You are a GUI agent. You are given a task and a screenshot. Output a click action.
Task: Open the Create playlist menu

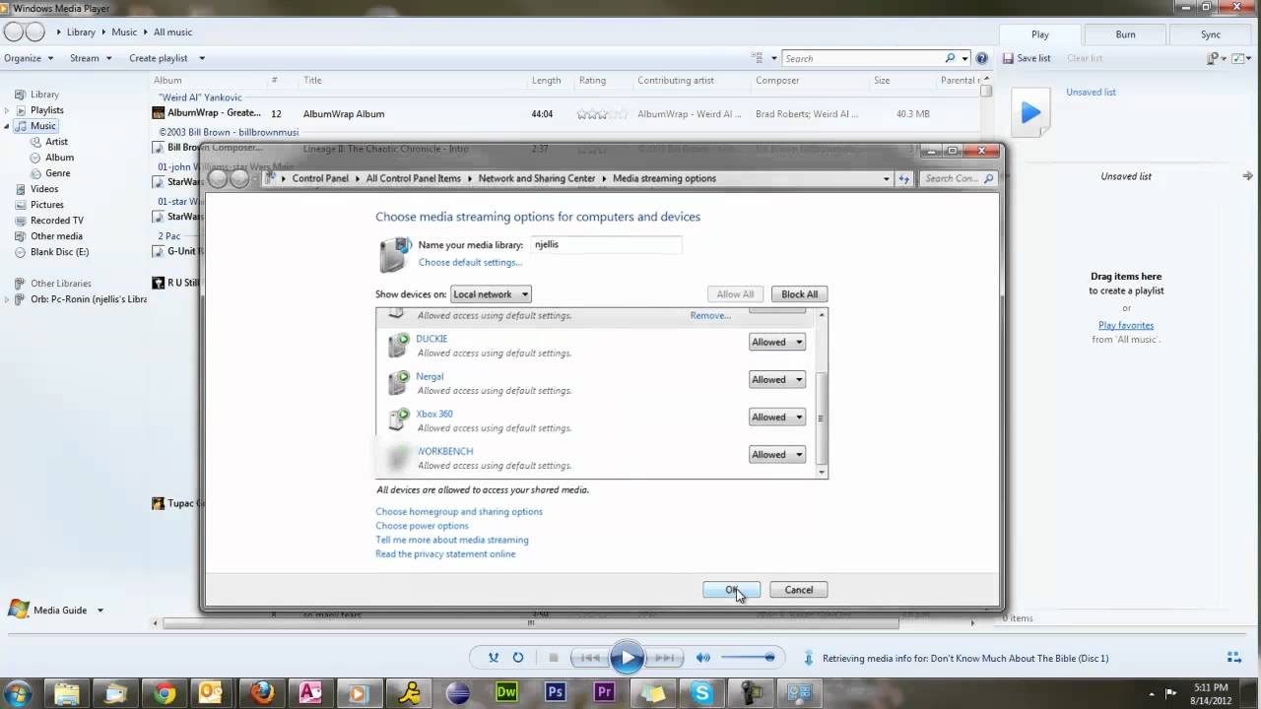166,58
